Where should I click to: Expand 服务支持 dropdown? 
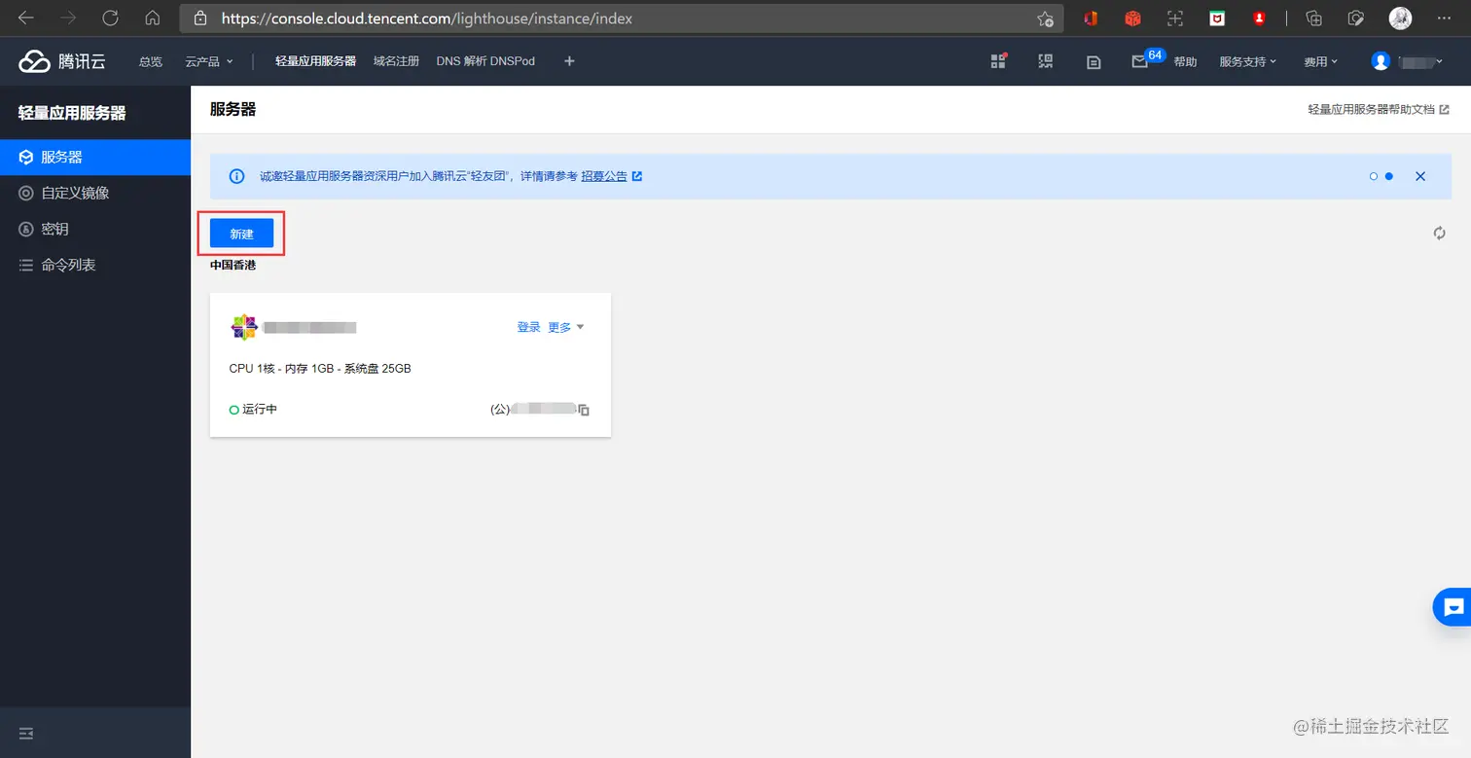[x=1247, y=61]
